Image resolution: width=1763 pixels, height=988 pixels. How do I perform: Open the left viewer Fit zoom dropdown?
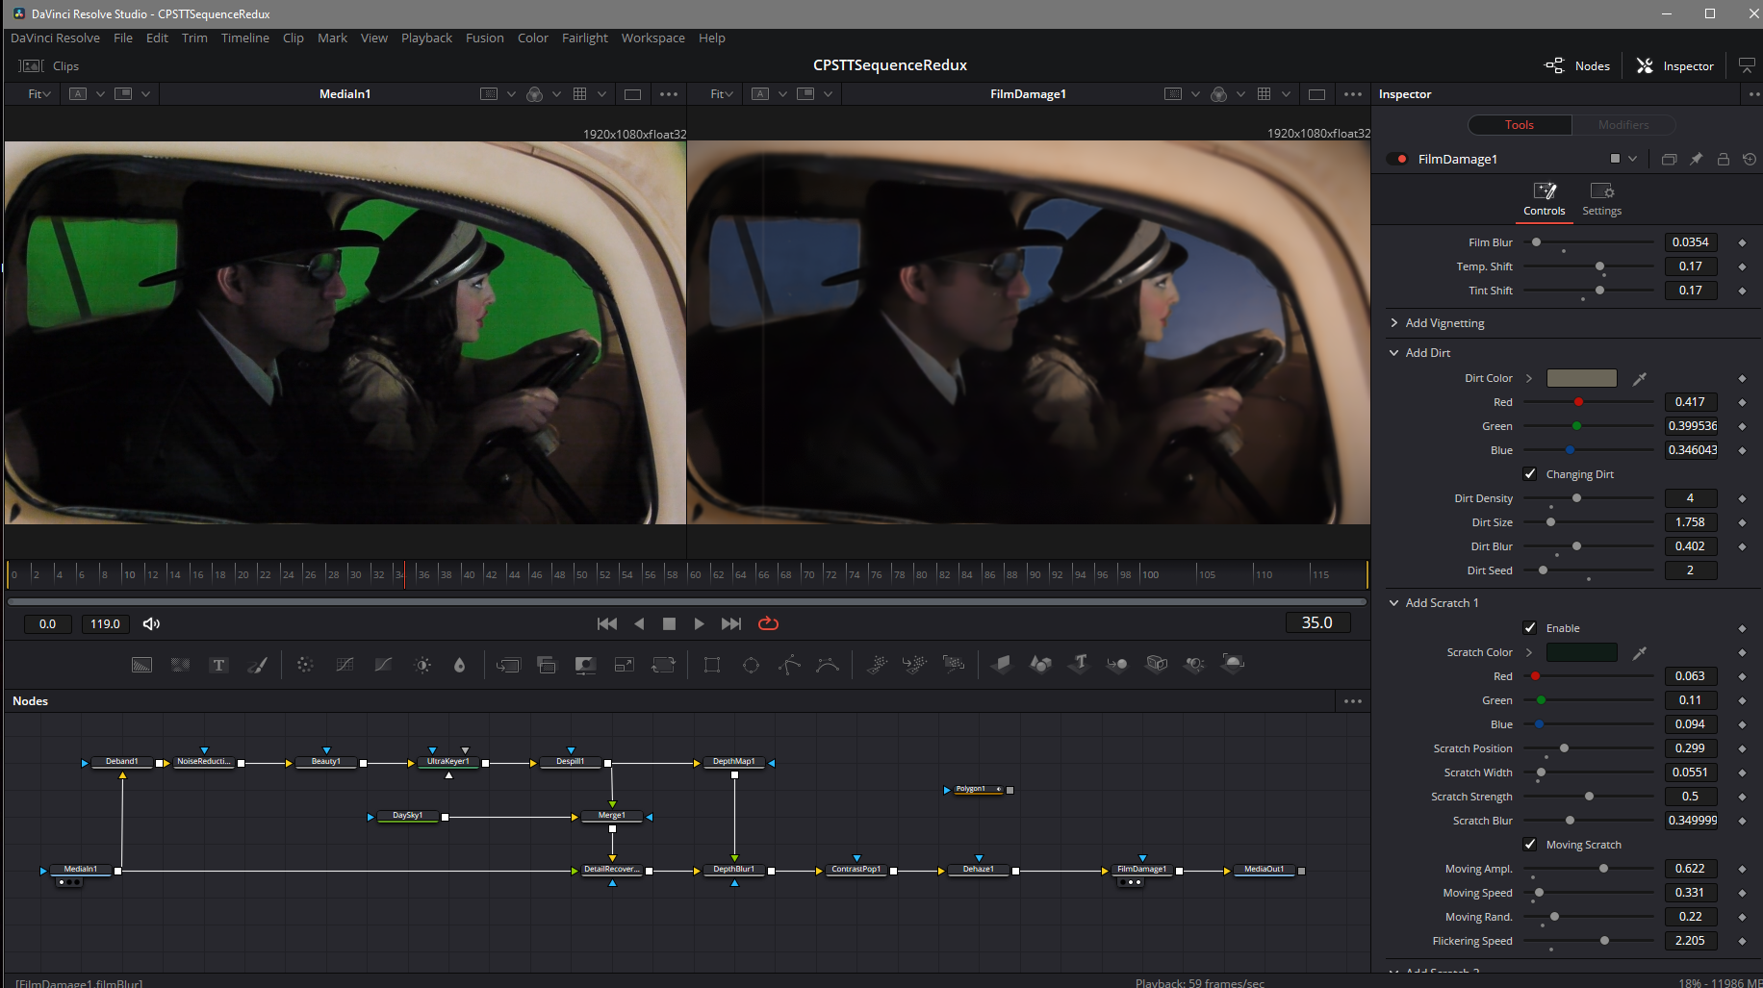(38, 94)
